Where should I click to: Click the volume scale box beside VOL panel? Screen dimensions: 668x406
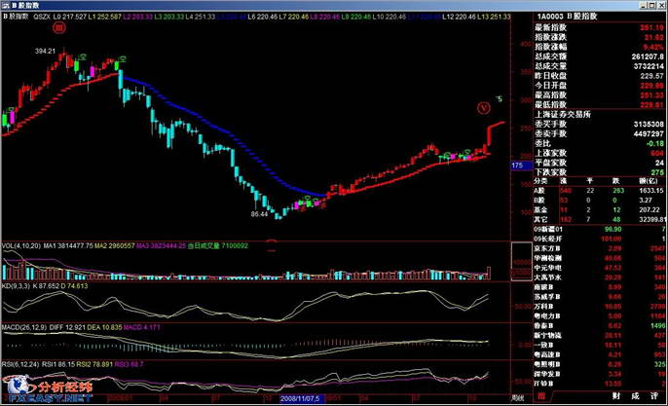pos(522,262)
